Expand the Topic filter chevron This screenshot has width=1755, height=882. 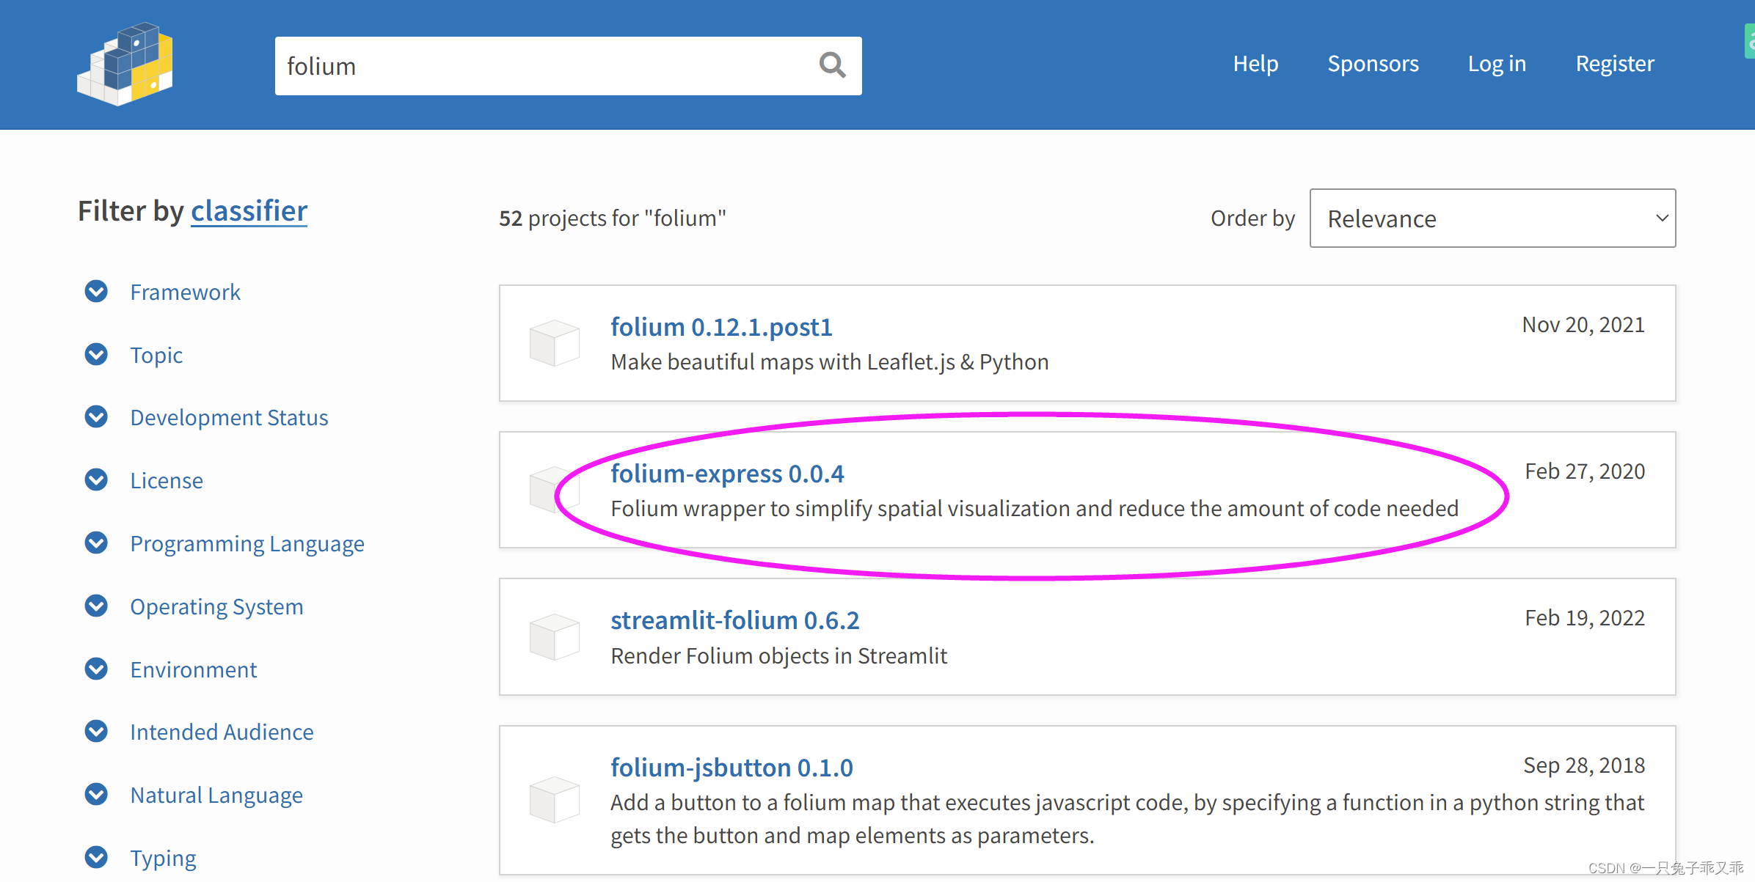tap(96, 354)
